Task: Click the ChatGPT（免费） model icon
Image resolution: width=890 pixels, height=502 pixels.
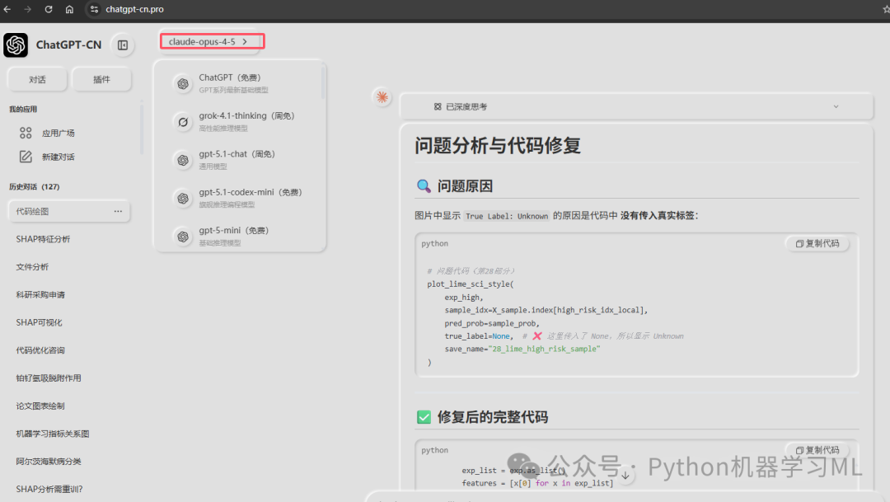Action: click(183, 83)
